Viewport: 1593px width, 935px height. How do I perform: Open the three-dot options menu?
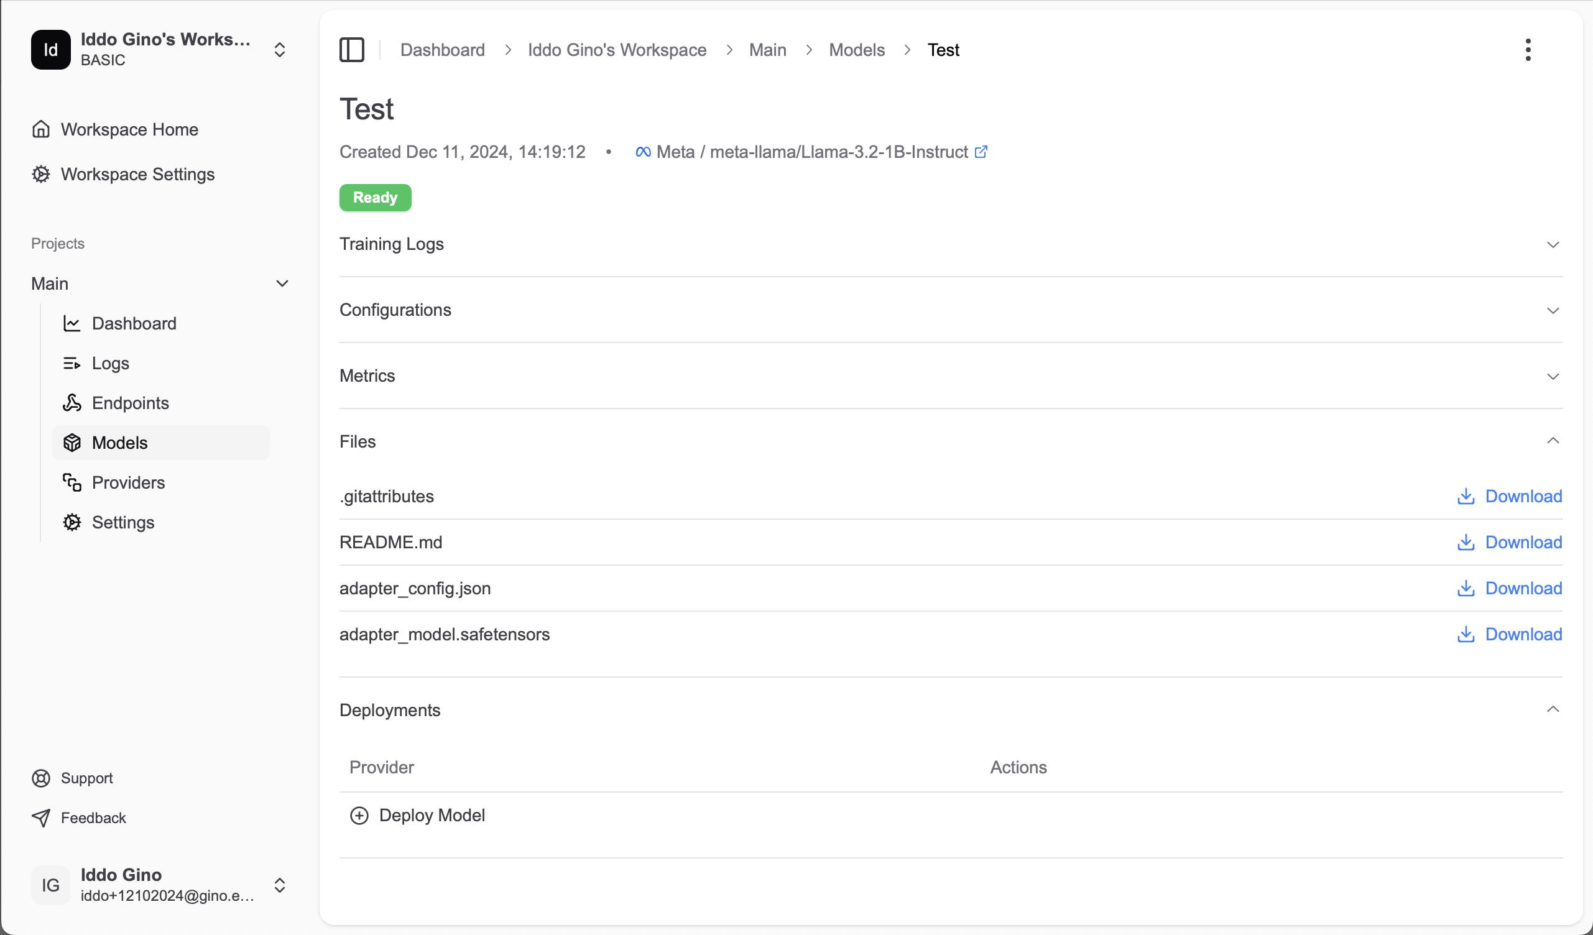[x=1527, y=49]
